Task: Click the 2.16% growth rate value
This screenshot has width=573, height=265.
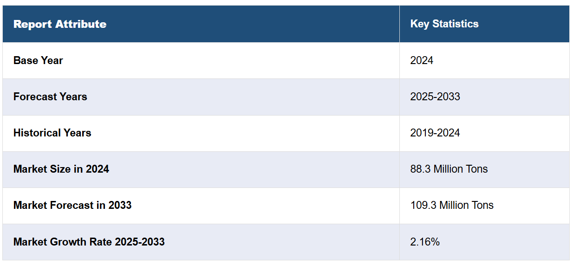Action: coord(425,242)
